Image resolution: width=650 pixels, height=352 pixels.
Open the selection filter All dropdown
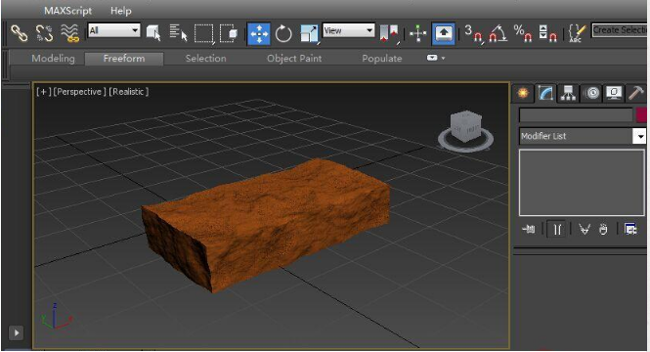tap(114, 30)
